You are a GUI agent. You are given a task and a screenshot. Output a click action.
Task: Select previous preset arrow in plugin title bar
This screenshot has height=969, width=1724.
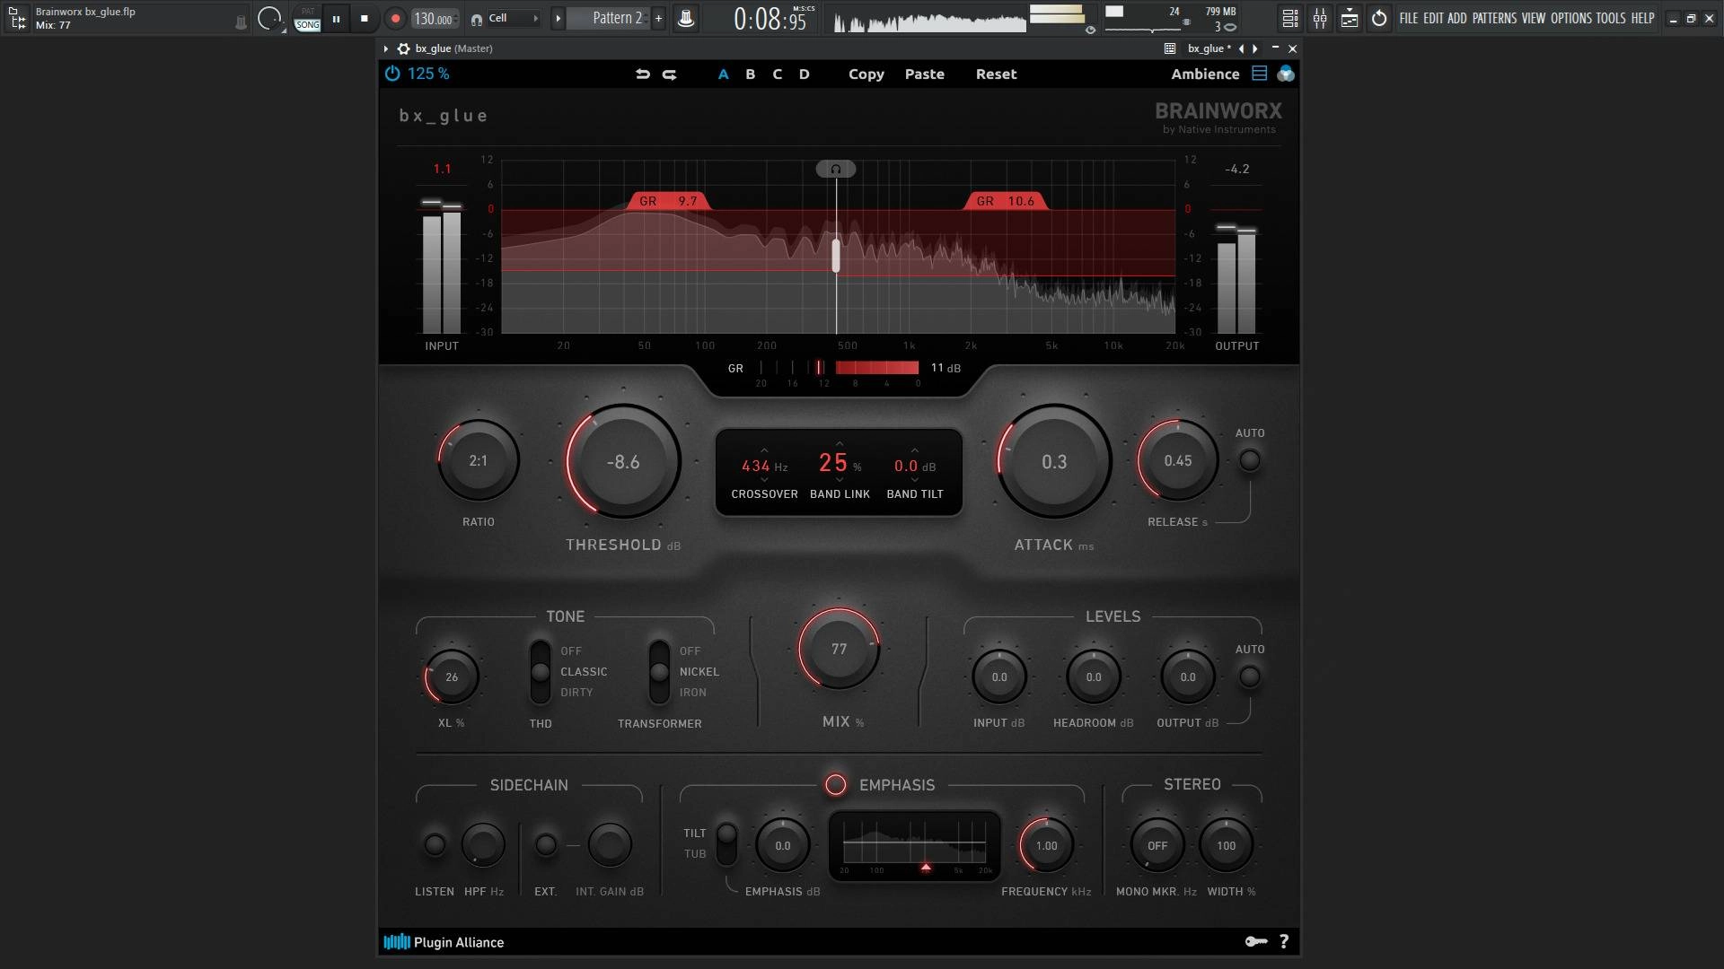pos(1241,48)
